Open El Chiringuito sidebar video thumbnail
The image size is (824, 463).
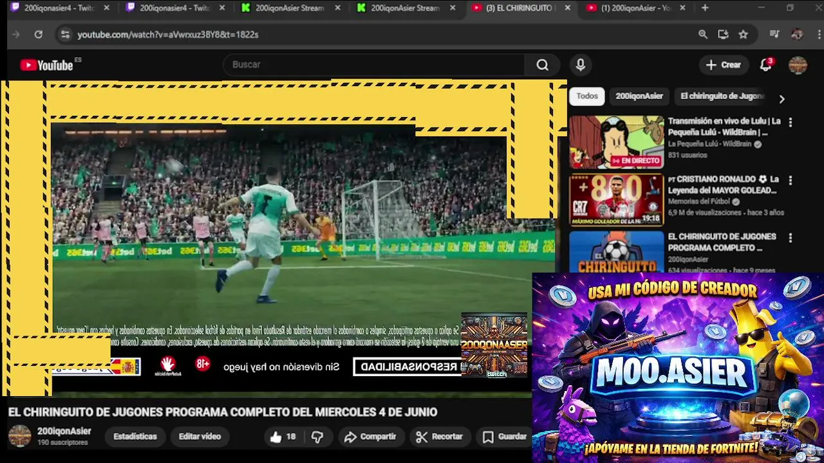tap(616, 251)
